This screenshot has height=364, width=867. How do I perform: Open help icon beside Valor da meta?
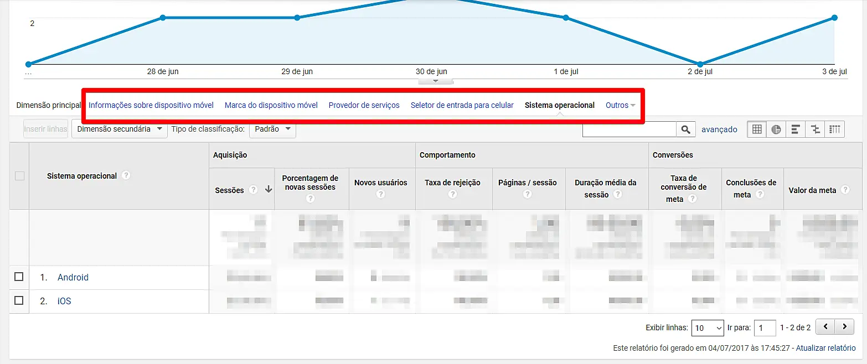coord(845,190)
